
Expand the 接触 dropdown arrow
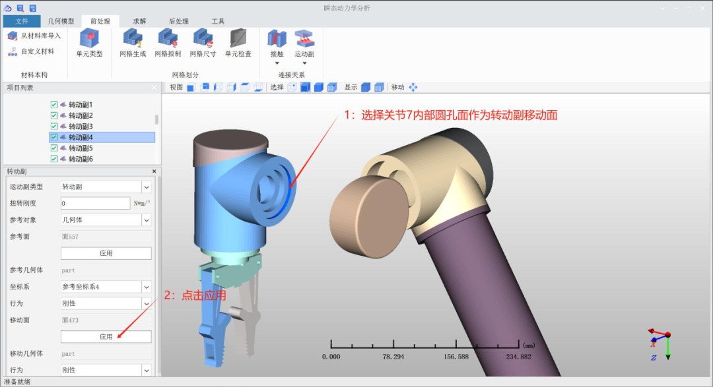(x=277, y=63)
